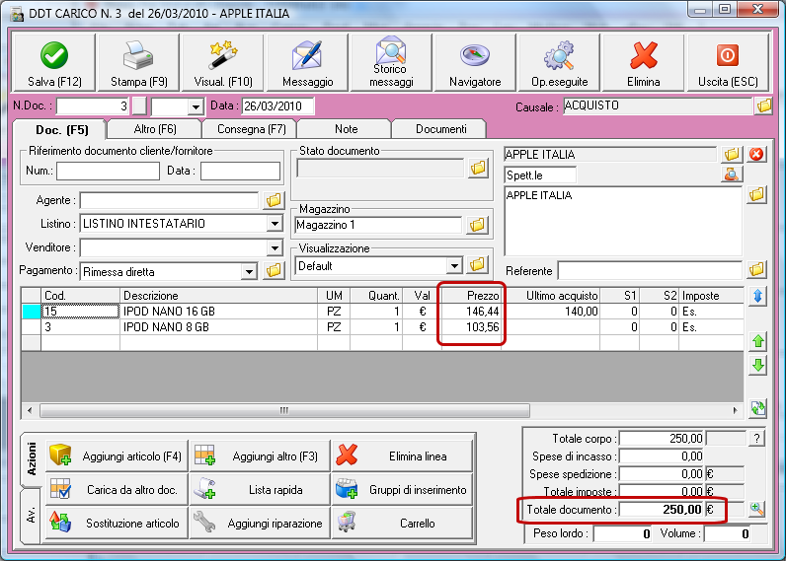This screenshot has height=561, width=786.
Task: Click the question mark beside Totale corpo
Action: (756, 439)
